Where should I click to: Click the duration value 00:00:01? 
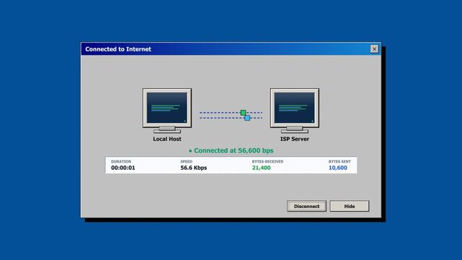click(x=123, y=168)
